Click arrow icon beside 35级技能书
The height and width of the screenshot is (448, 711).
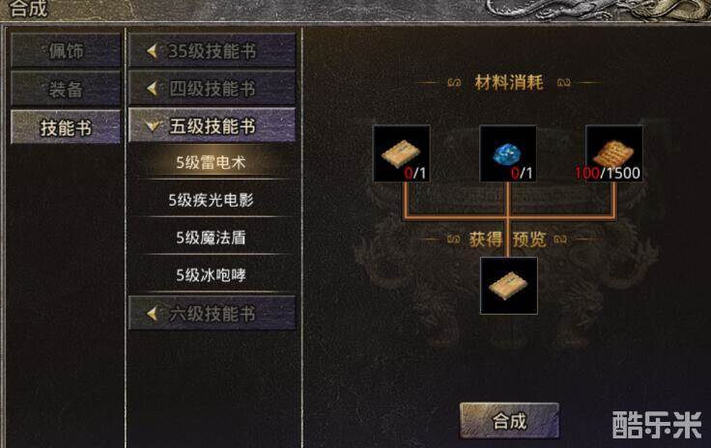coord(153,51)
